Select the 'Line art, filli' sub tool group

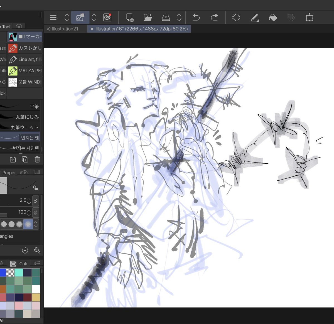25,59
